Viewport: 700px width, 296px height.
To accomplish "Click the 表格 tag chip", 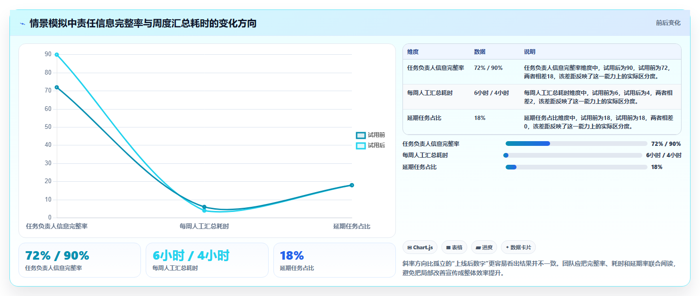I will coord(454,247).
